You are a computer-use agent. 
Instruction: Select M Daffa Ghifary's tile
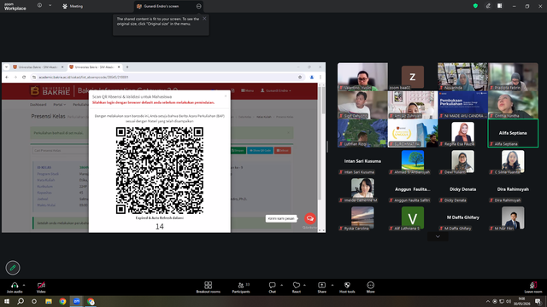click(x=462, y=217)
